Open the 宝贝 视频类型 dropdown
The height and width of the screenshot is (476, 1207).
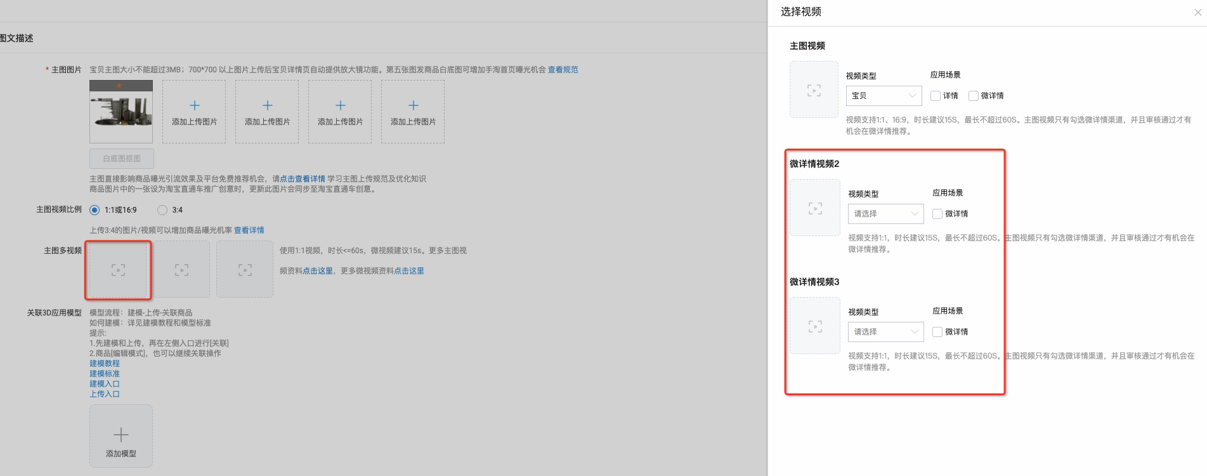tap(884, 96)
